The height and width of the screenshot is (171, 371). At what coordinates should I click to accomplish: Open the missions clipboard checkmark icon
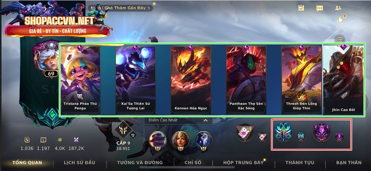coord(301,8)
